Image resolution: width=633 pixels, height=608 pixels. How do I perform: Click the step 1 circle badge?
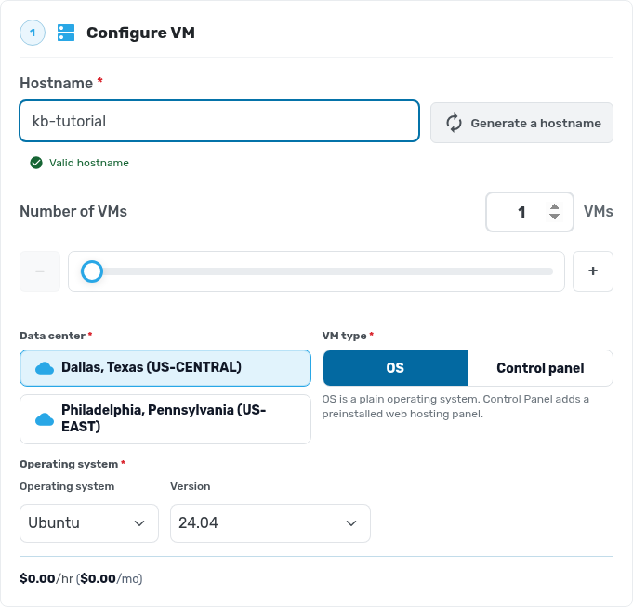(33, 33)
